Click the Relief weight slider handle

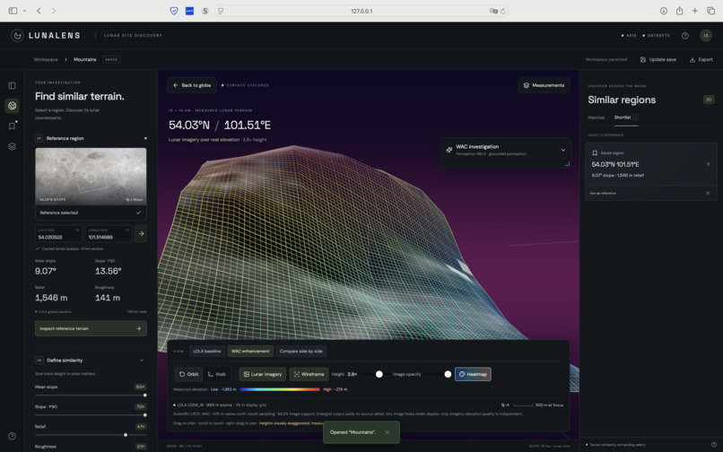(x=126, y=435)
